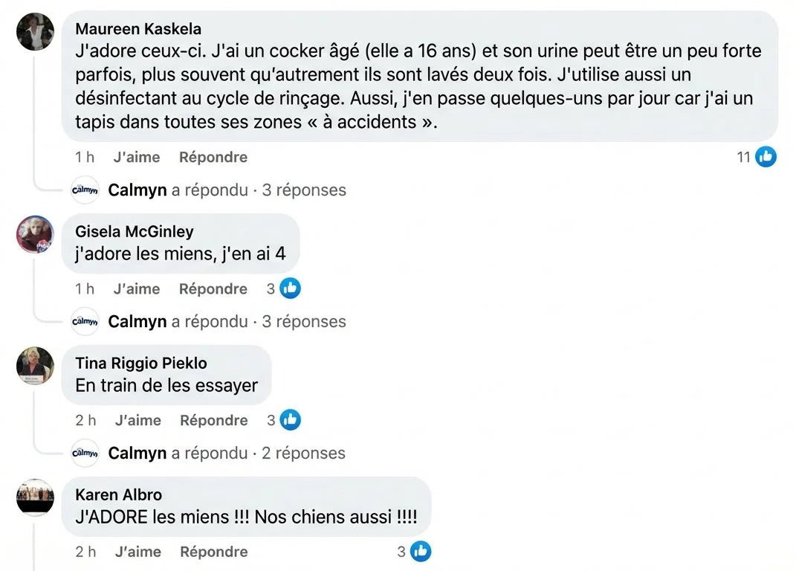The width and height of the screenshot is (796, 571).
Task: Expand the 2 réponses under Tina's comment
Action: (x=303, y=453)
